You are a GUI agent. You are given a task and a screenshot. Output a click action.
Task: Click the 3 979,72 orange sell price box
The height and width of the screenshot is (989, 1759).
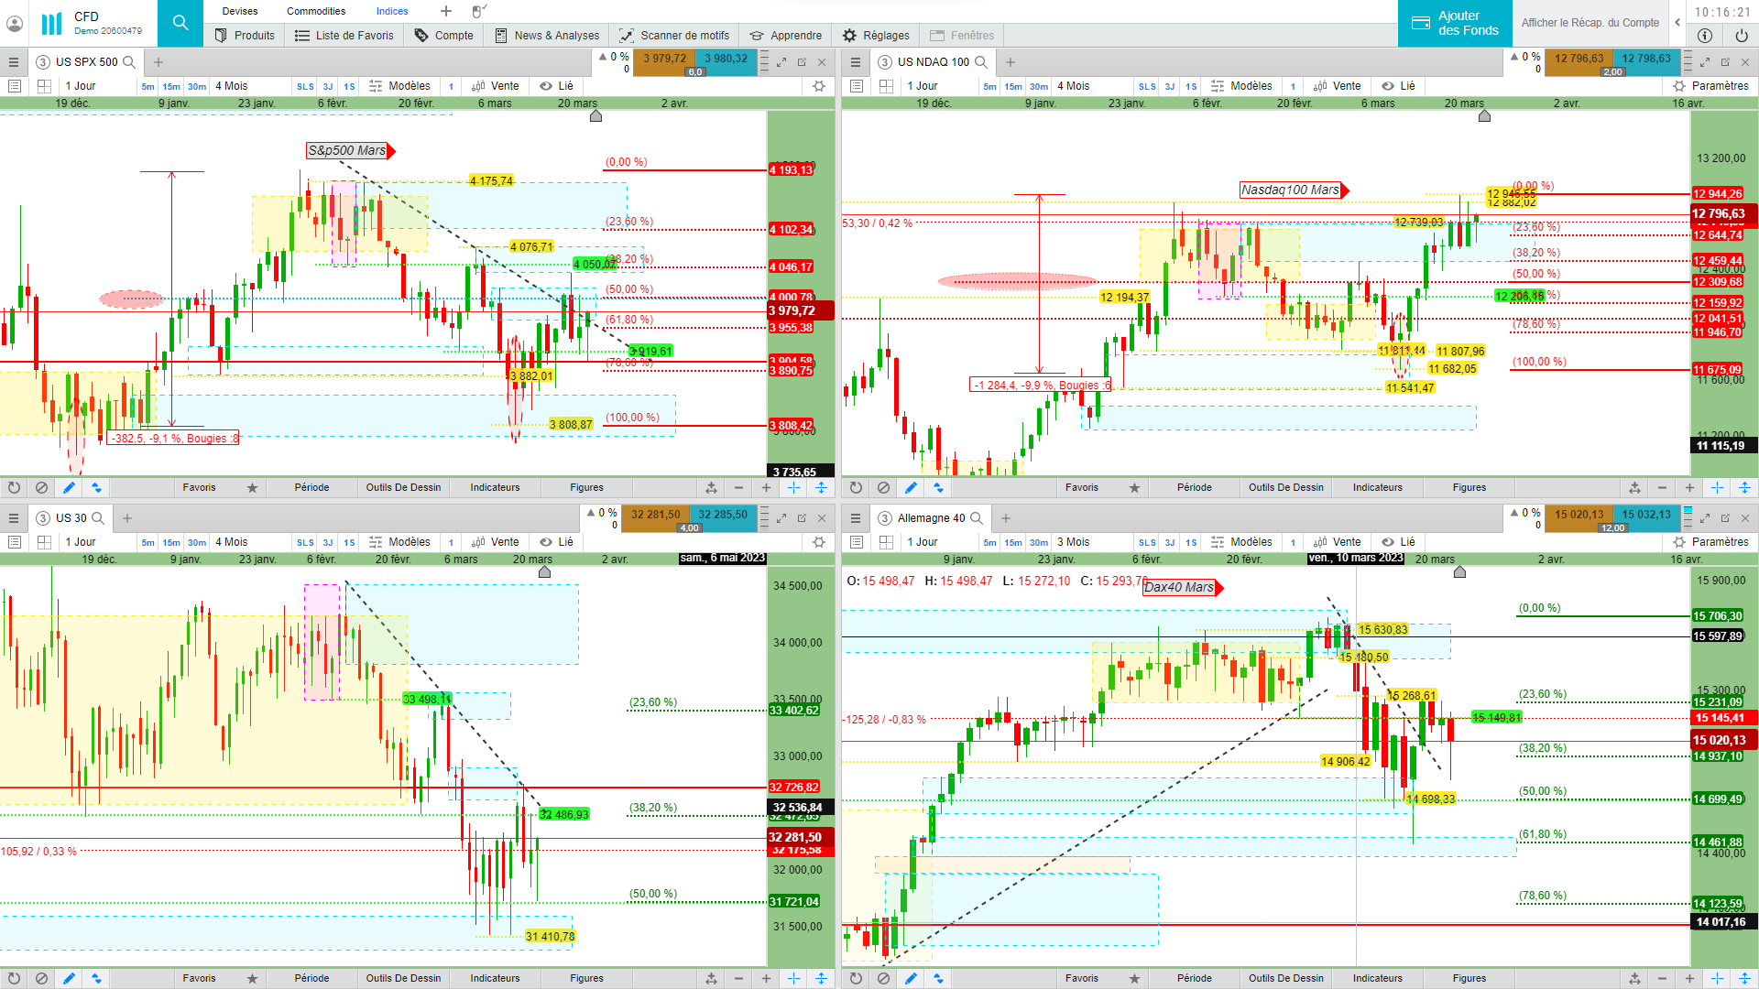pos(664,59)
